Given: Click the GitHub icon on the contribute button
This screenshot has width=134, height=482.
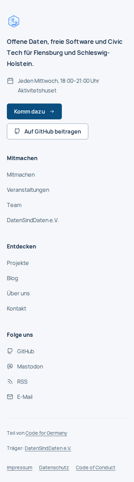Looking at the screenshot, I should pos(17,131).
